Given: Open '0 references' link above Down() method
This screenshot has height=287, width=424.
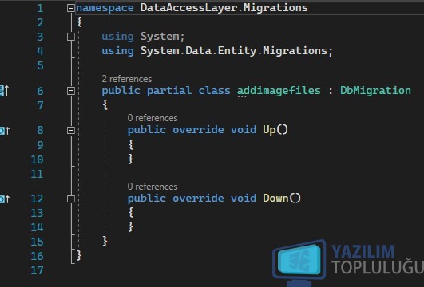Looking at the screenshot, I should coord(153,187).
